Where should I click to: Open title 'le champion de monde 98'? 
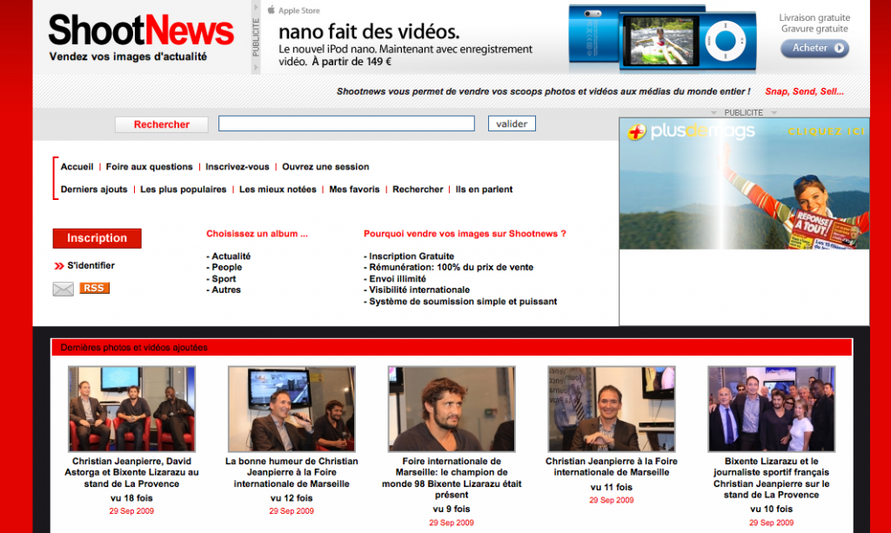tap(452, 478)
